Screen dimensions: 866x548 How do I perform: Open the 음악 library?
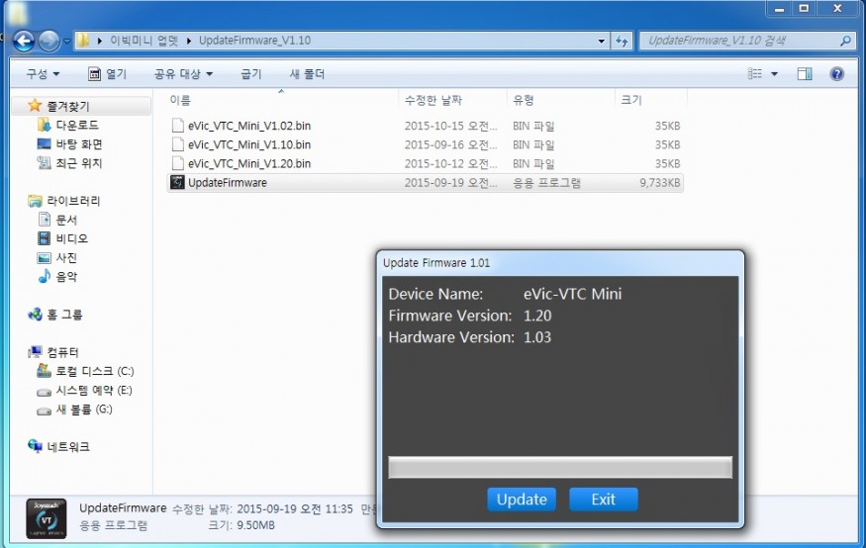pos(66,277)
